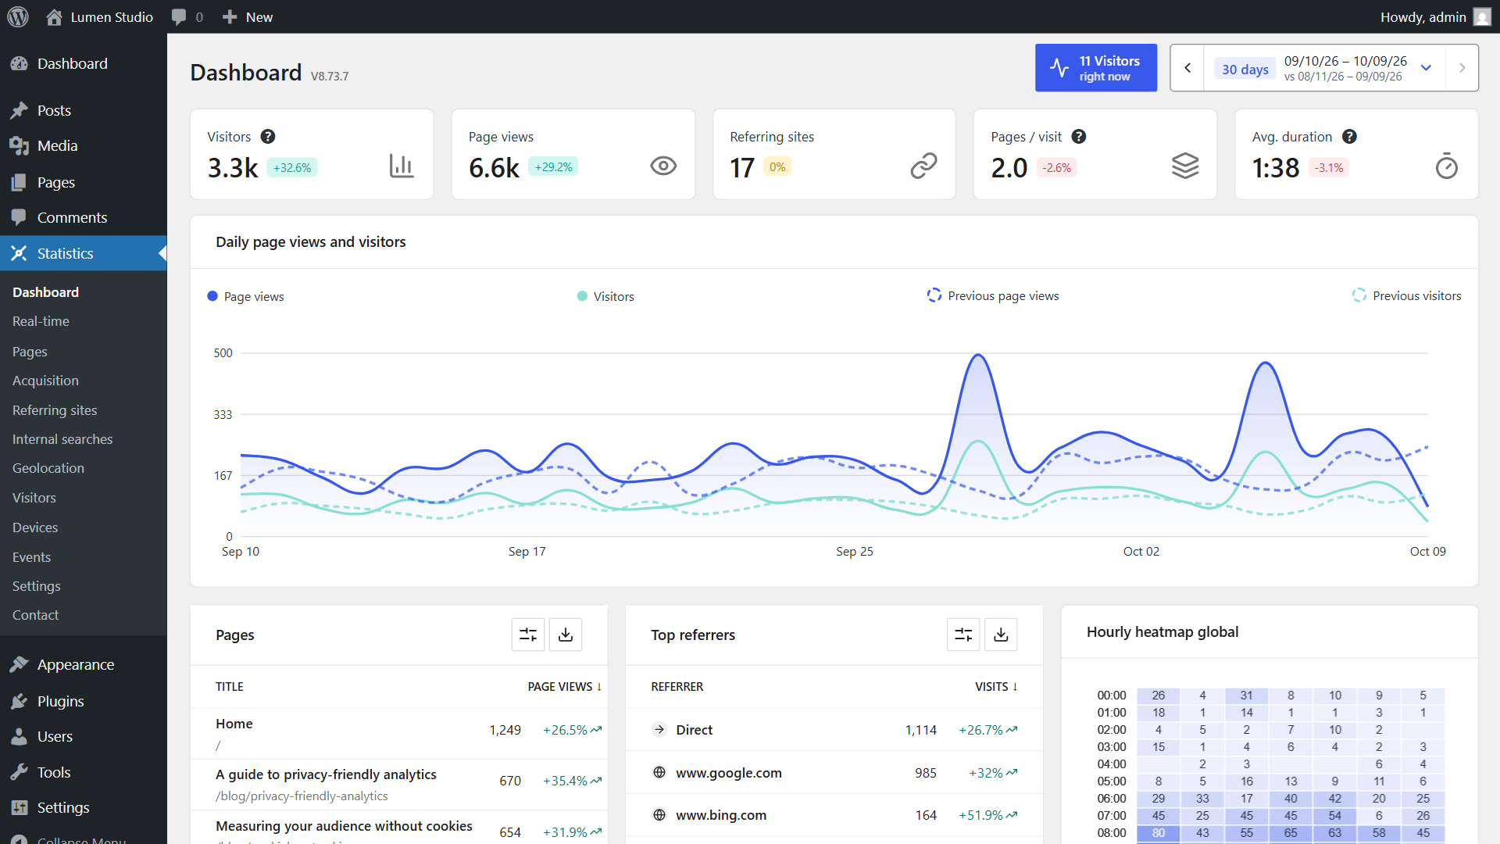Click the admin avatar next to Howdy

[x=1482, y=16]
